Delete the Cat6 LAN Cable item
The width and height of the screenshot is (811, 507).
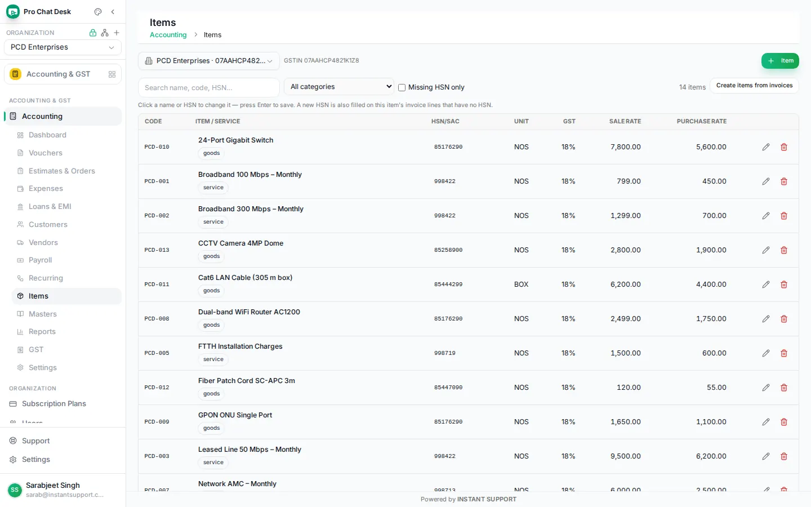[x=784, y=284]
